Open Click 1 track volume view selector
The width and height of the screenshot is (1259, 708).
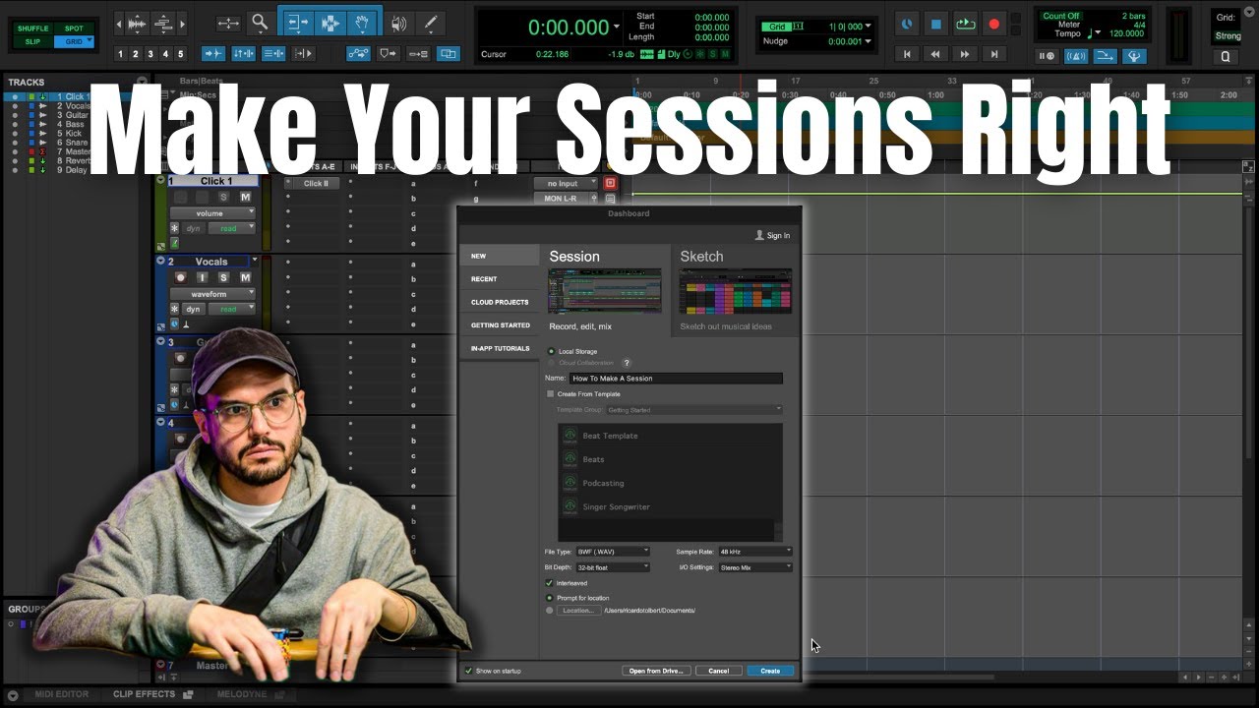pyautogui.click(x=212, y=213)
